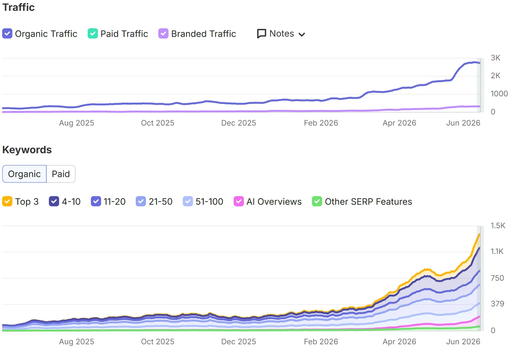This screenshot has height=348, width=510.
Task: Select the Organic keywords tab
Action: pyautogui.click(x=25, y=174)
